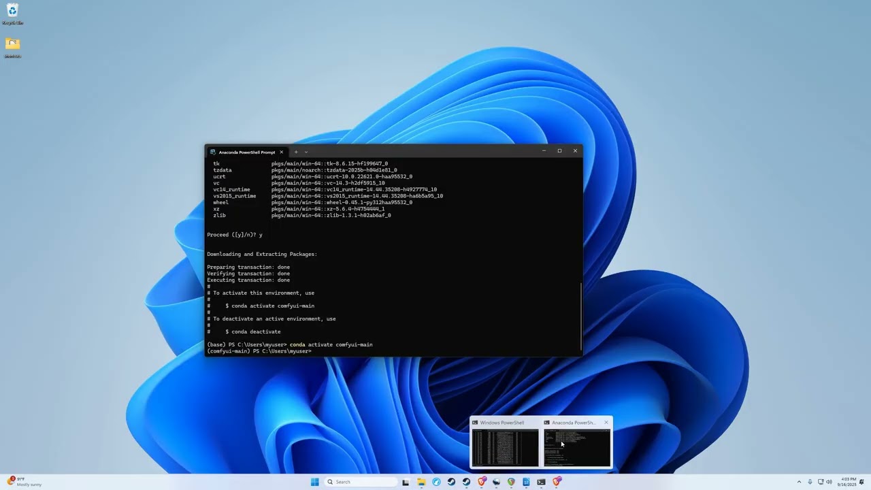Click the '$ conda deactivate' line
The height and width of the screenshot is (490, 871).
[252, 332]
